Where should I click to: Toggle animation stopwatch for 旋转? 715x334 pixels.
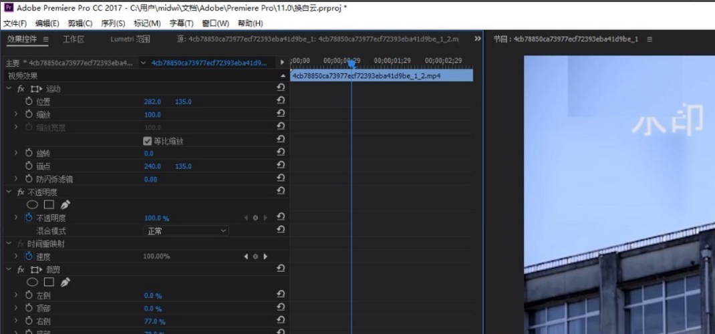(x=29, y=153)
